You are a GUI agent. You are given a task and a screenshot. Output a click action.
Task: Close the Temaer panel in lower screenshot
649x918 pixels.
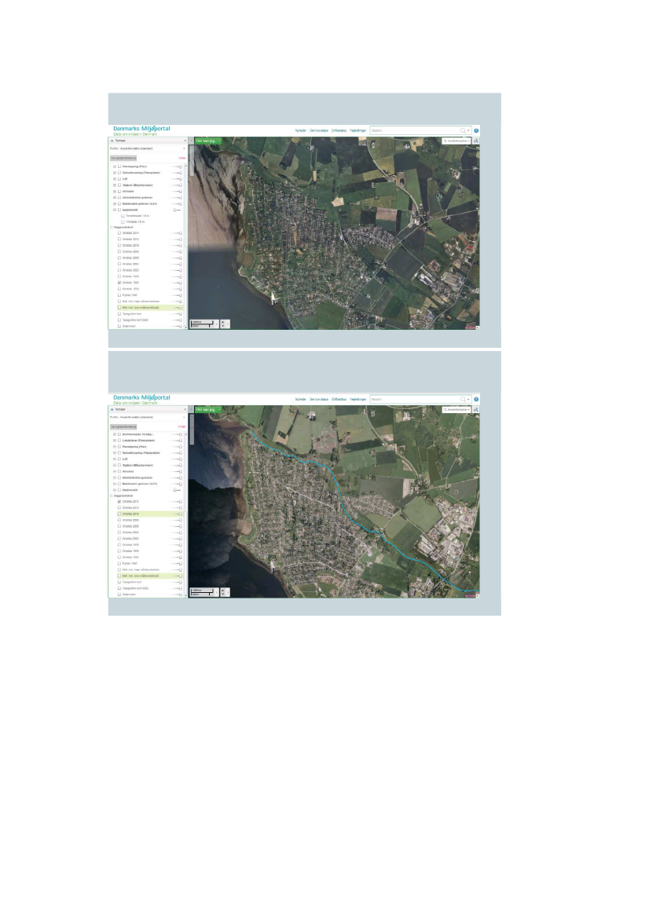click(x=185, y=409)
